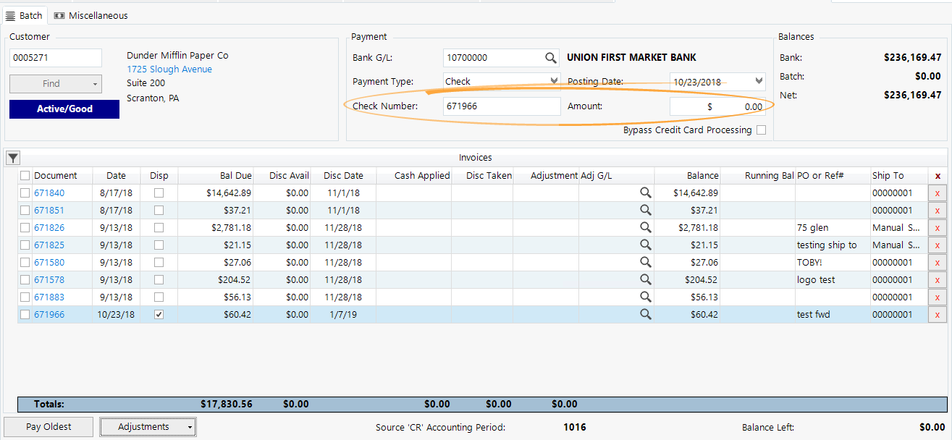Remove invoice 671851 with red x

pyautogui.click(x=938, y=211)
